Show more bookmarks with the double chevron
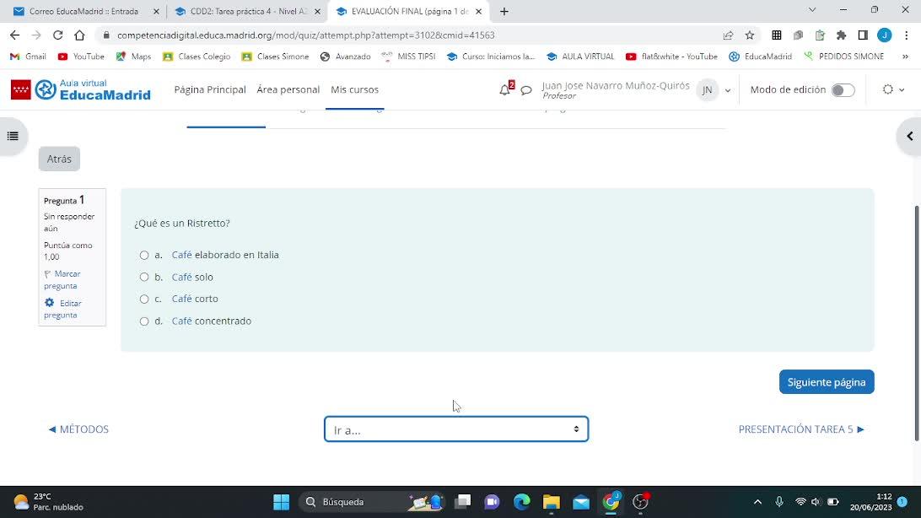 coord(905,57)
